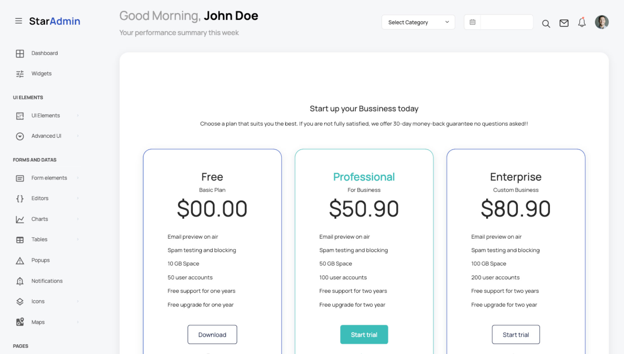Open the Widgets menu item
The width and height of the screenshot is (624, 354).
41,74
